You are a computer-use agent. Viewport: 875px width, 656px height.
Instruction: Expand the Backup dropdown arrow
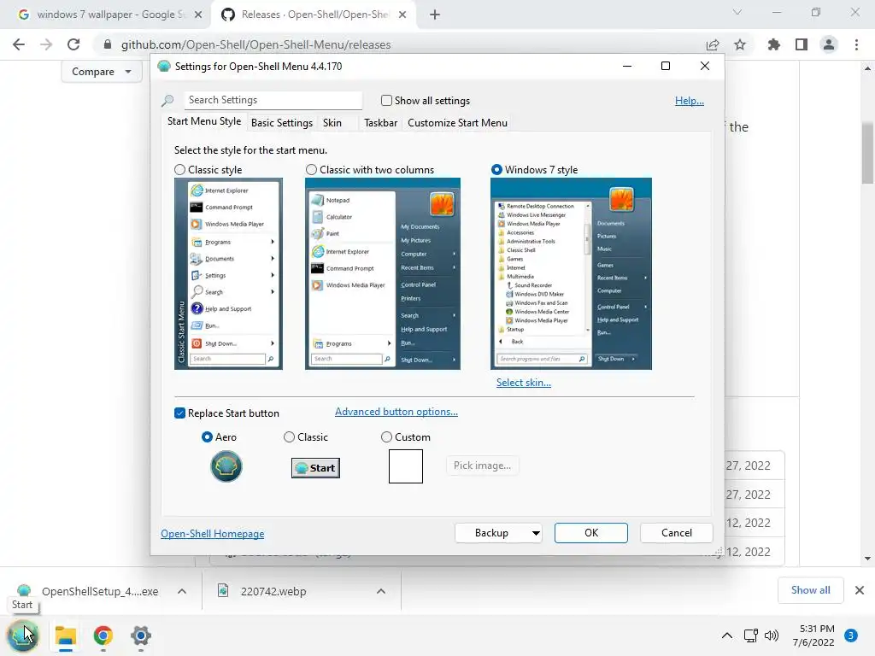click(x=536, y=533)
